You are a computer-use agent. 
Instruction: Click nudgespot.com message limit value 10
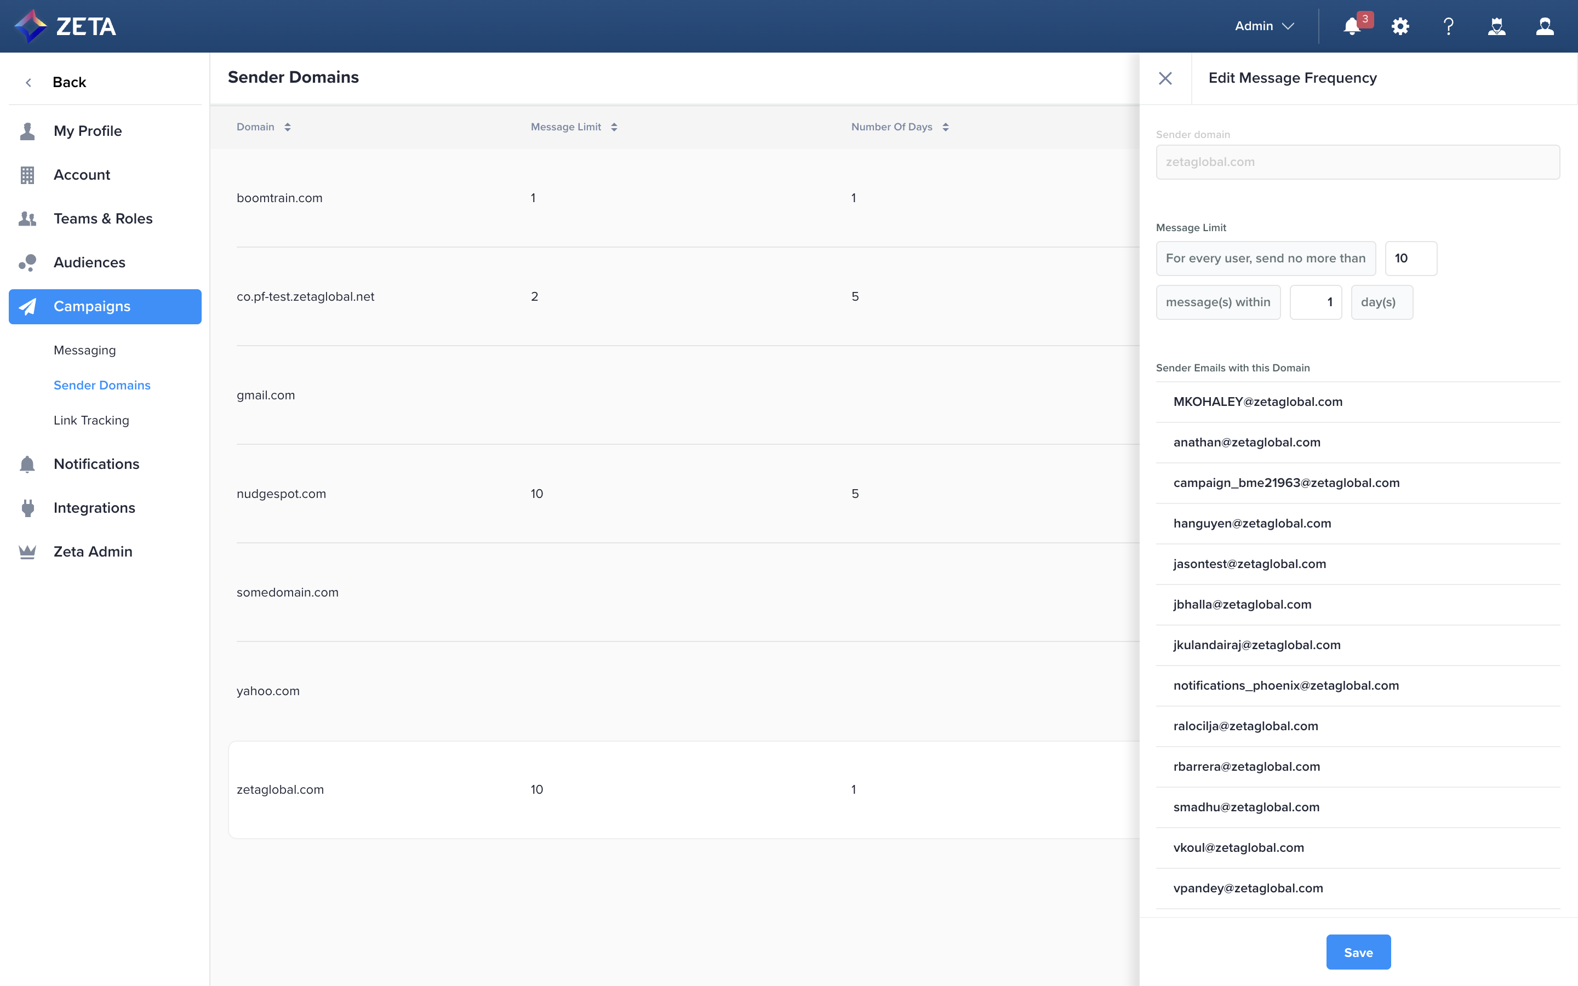[536, 494]
